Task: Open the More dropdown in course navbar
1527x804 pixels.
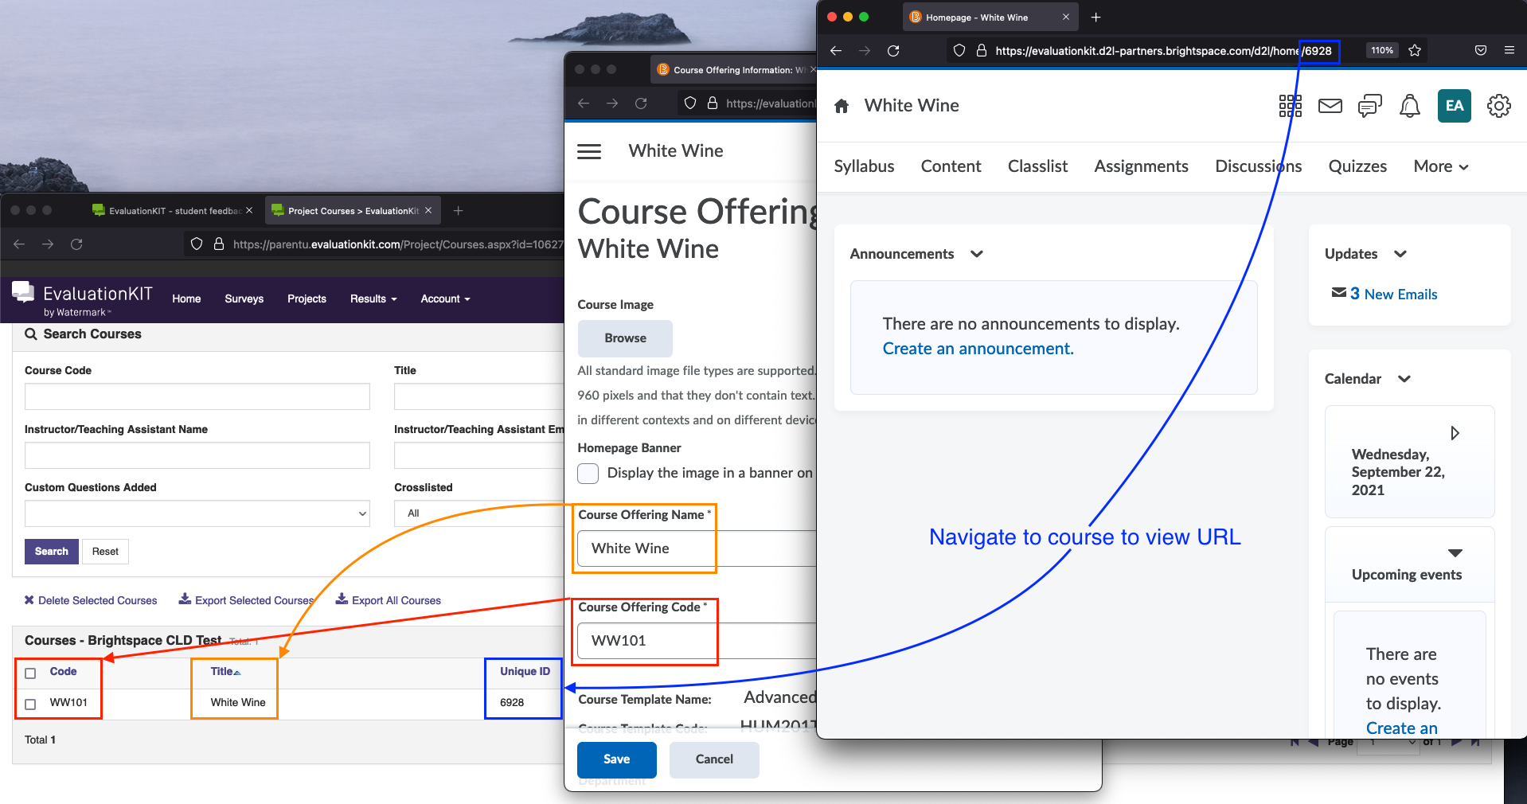Action: point(1441,166)
